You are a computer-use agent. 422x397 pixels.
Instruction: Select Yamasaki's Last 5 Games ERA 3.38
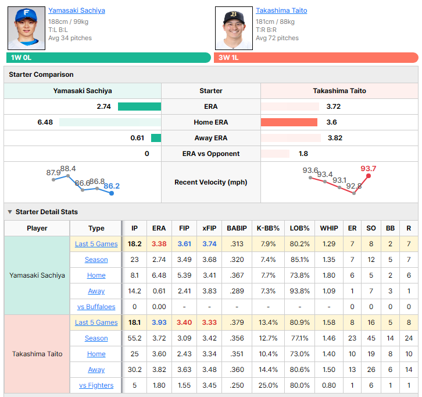[159, 244]
